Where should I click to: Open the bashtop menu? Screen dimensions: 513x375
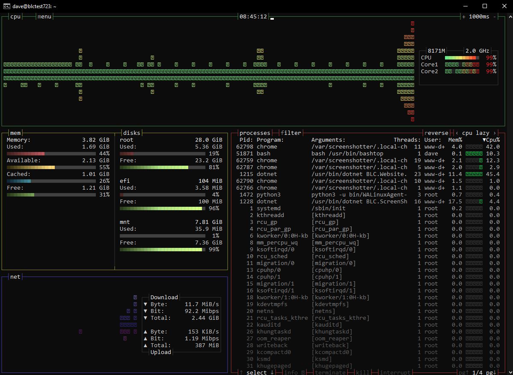[44, 16]
